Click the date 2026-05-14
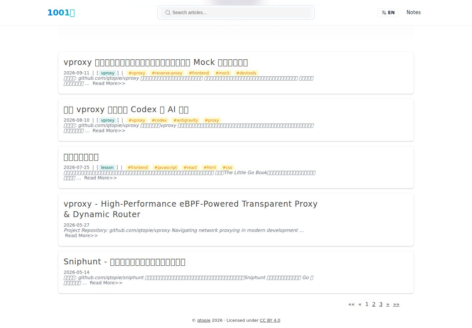Viewport: 472px width, 328px height. [x=76, y=273]
